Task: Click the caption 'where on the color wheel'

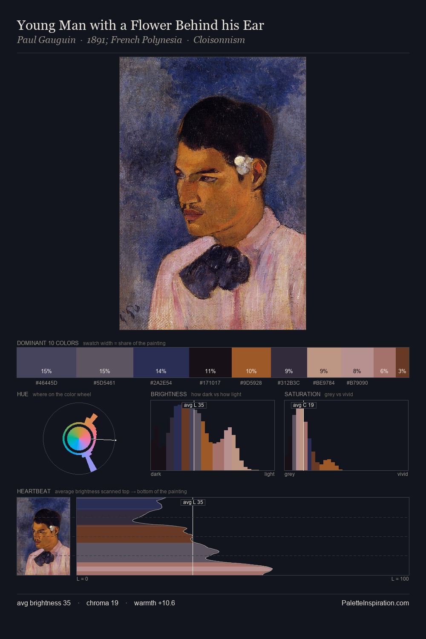Action: [62, 394]
